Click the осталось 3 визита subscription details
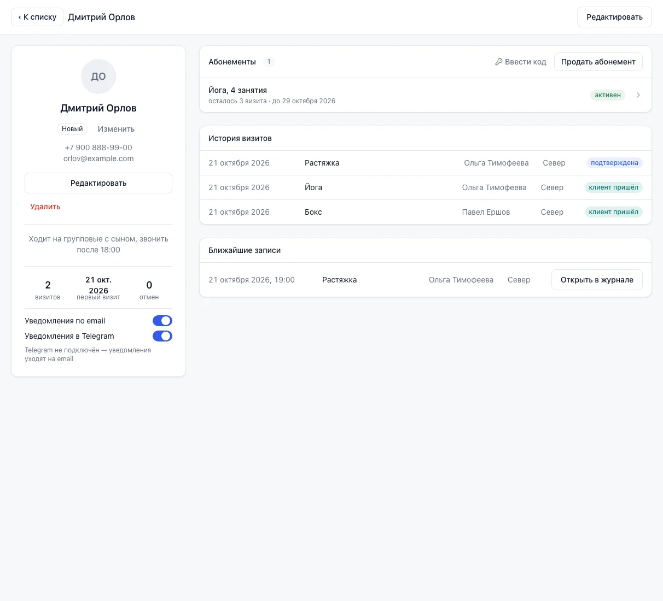Image resolution: width=663 pixels, height=601 pixels. coord(272,101)
